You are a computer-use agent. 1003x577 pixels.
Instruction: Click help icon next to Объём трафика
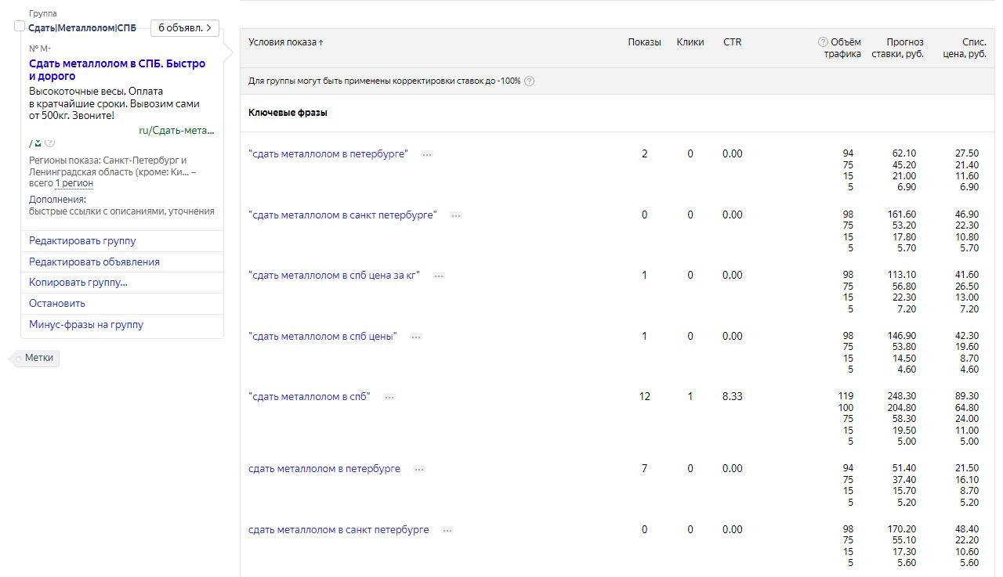coord(823,42)
